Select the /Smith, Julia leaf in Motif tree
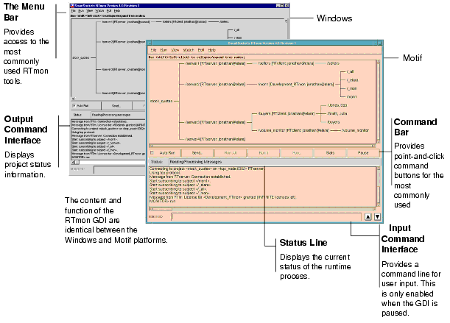This screenshot has height=323, width=450. click(337, 113)
